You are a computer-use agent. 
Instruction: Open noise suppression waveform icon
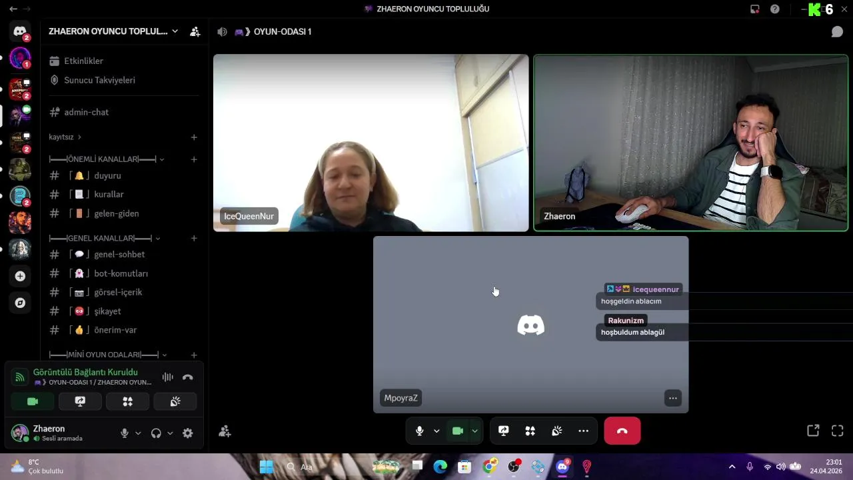point(167,377)
